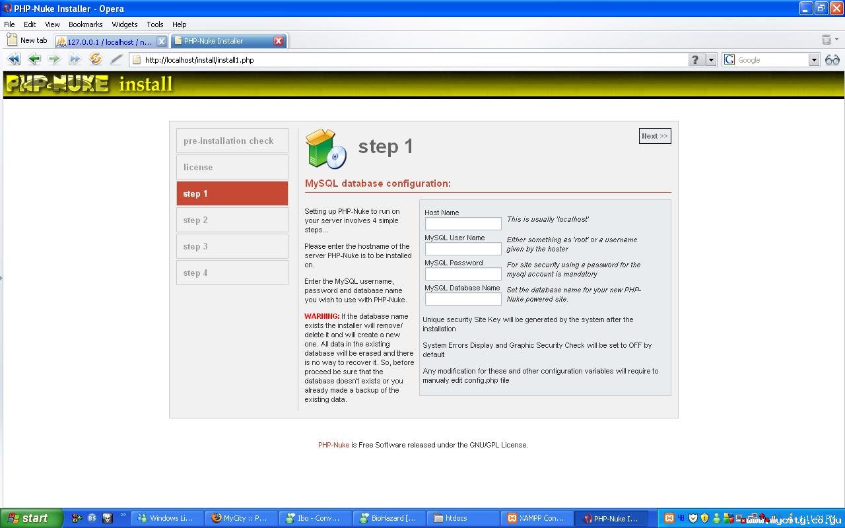Click the MySQL User Name input field
The image size is (845, 528).
463,249
